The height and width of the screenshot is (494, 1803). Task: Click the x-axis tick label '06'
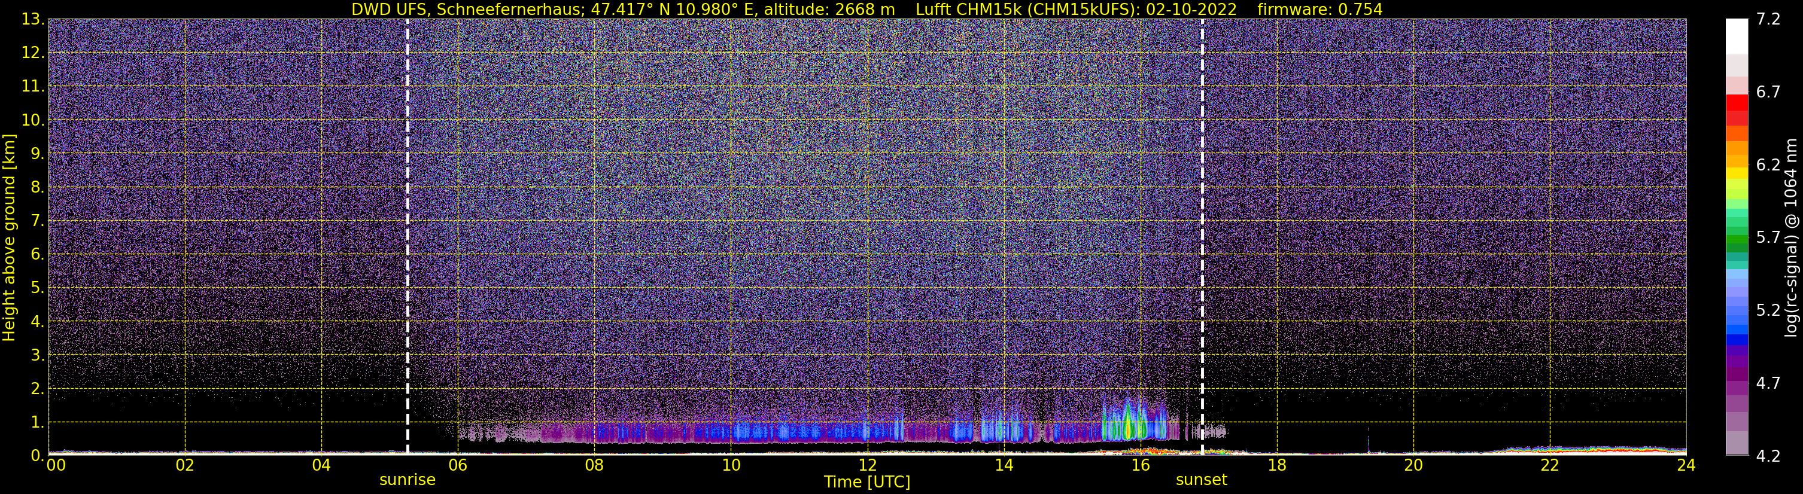(458, 465)
